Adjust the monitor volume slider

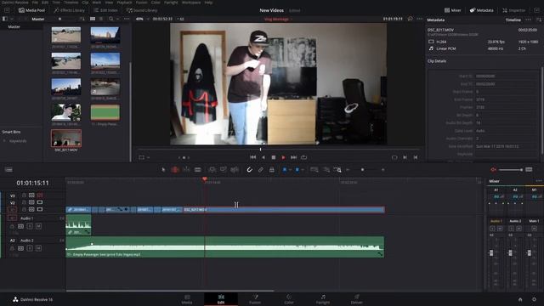[511, 170]
